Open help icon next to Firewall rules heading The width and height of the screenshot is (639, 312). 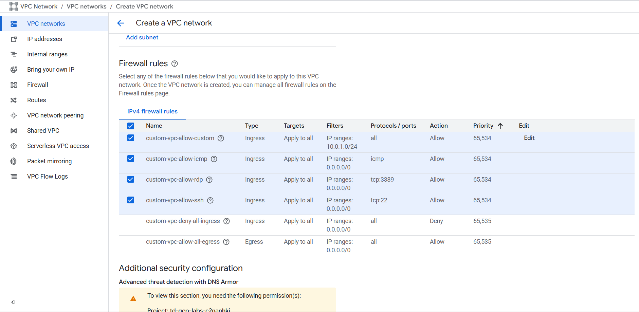coord(175,64)
